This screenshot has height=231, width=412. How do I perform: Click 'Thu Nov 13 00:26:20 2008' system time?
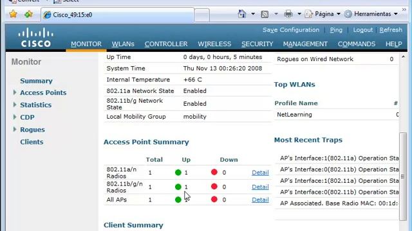223,69
